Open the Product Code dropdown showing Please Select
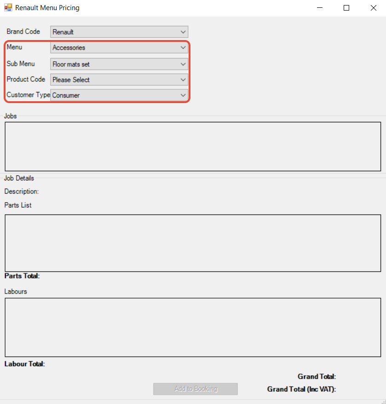Viewport: 386px width, 404px height. 119,80
